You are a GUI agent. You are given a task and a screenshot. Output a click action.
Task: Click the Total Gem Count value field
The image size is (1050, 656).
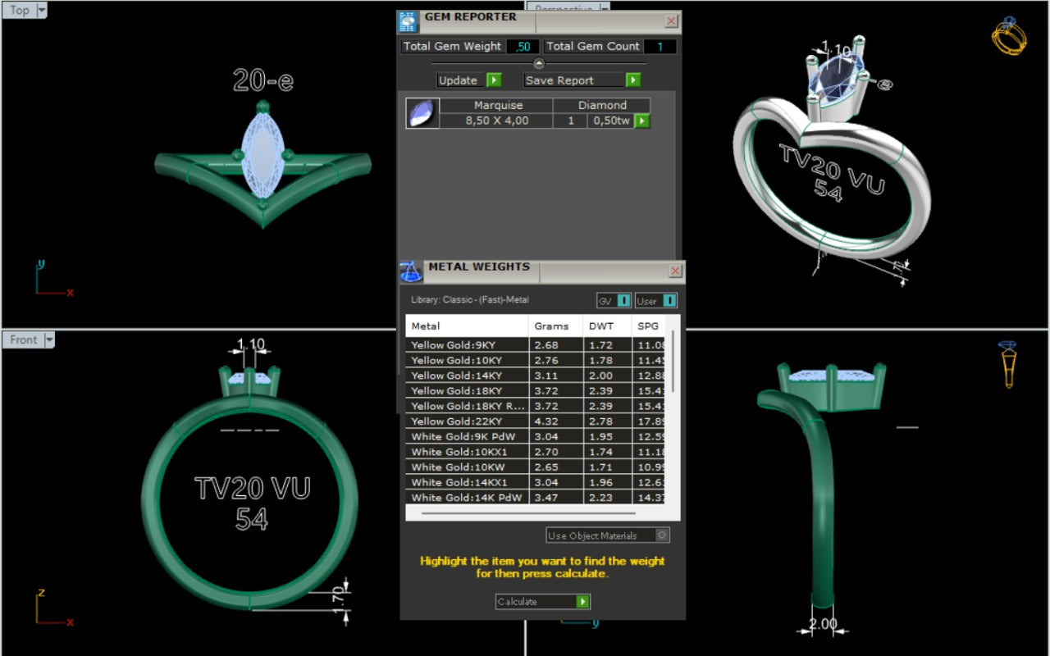pyautogui.click(x=660, y=47)
